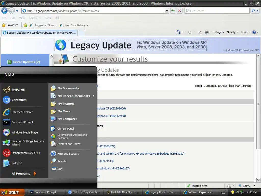
Task: Click the RSS feeds toolbar icon
Action: pos(189,32)
